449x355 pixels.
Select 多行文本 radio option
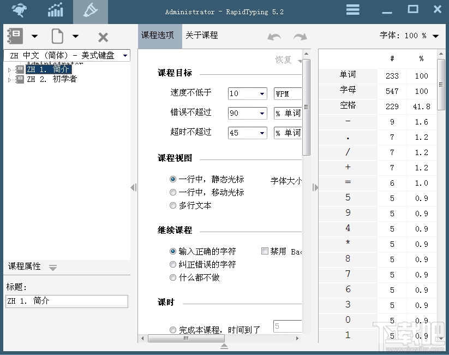click(x=172, y=204)
